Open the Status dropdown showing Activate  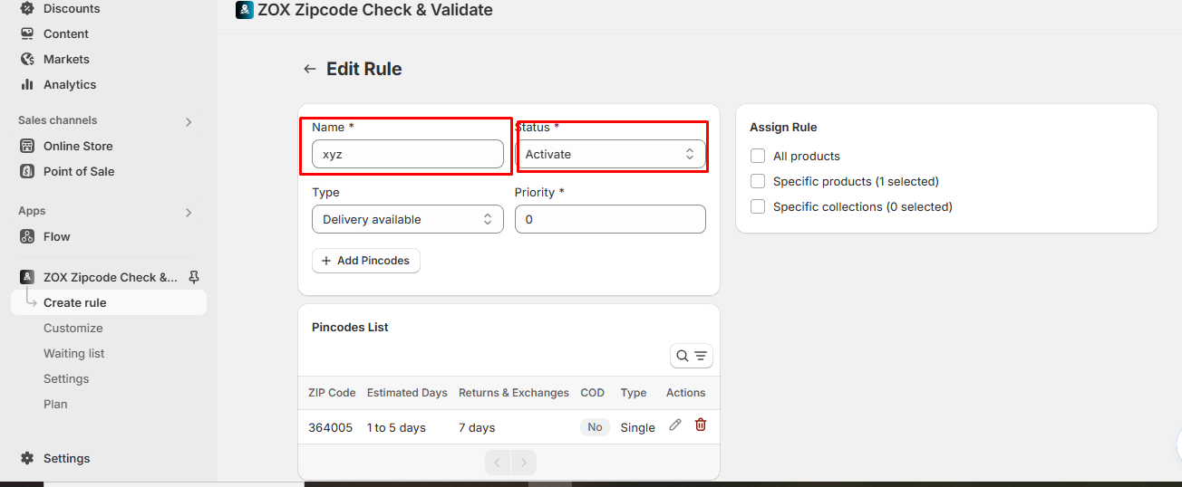(x=610, y=154)
